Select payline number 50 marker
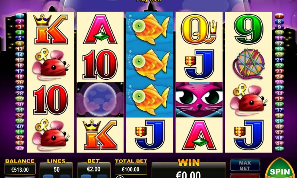Viewport: 297px width, 178px height. point(279,149)
